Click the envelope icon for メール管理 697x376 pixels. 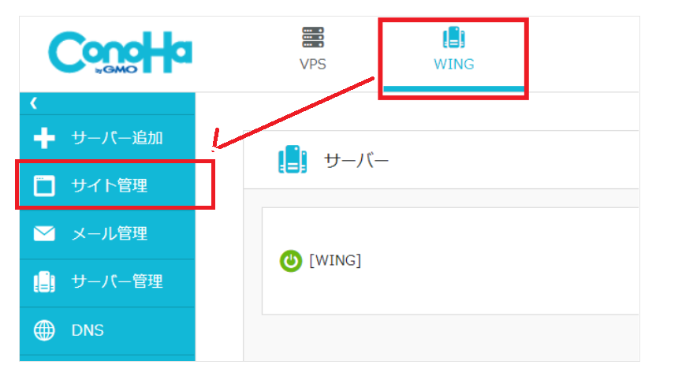44,233
